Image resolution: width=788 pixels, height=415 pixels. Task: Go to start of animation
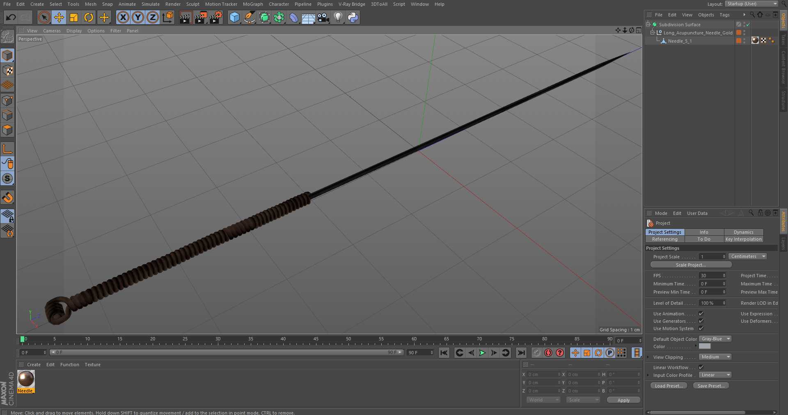point(444,353)
